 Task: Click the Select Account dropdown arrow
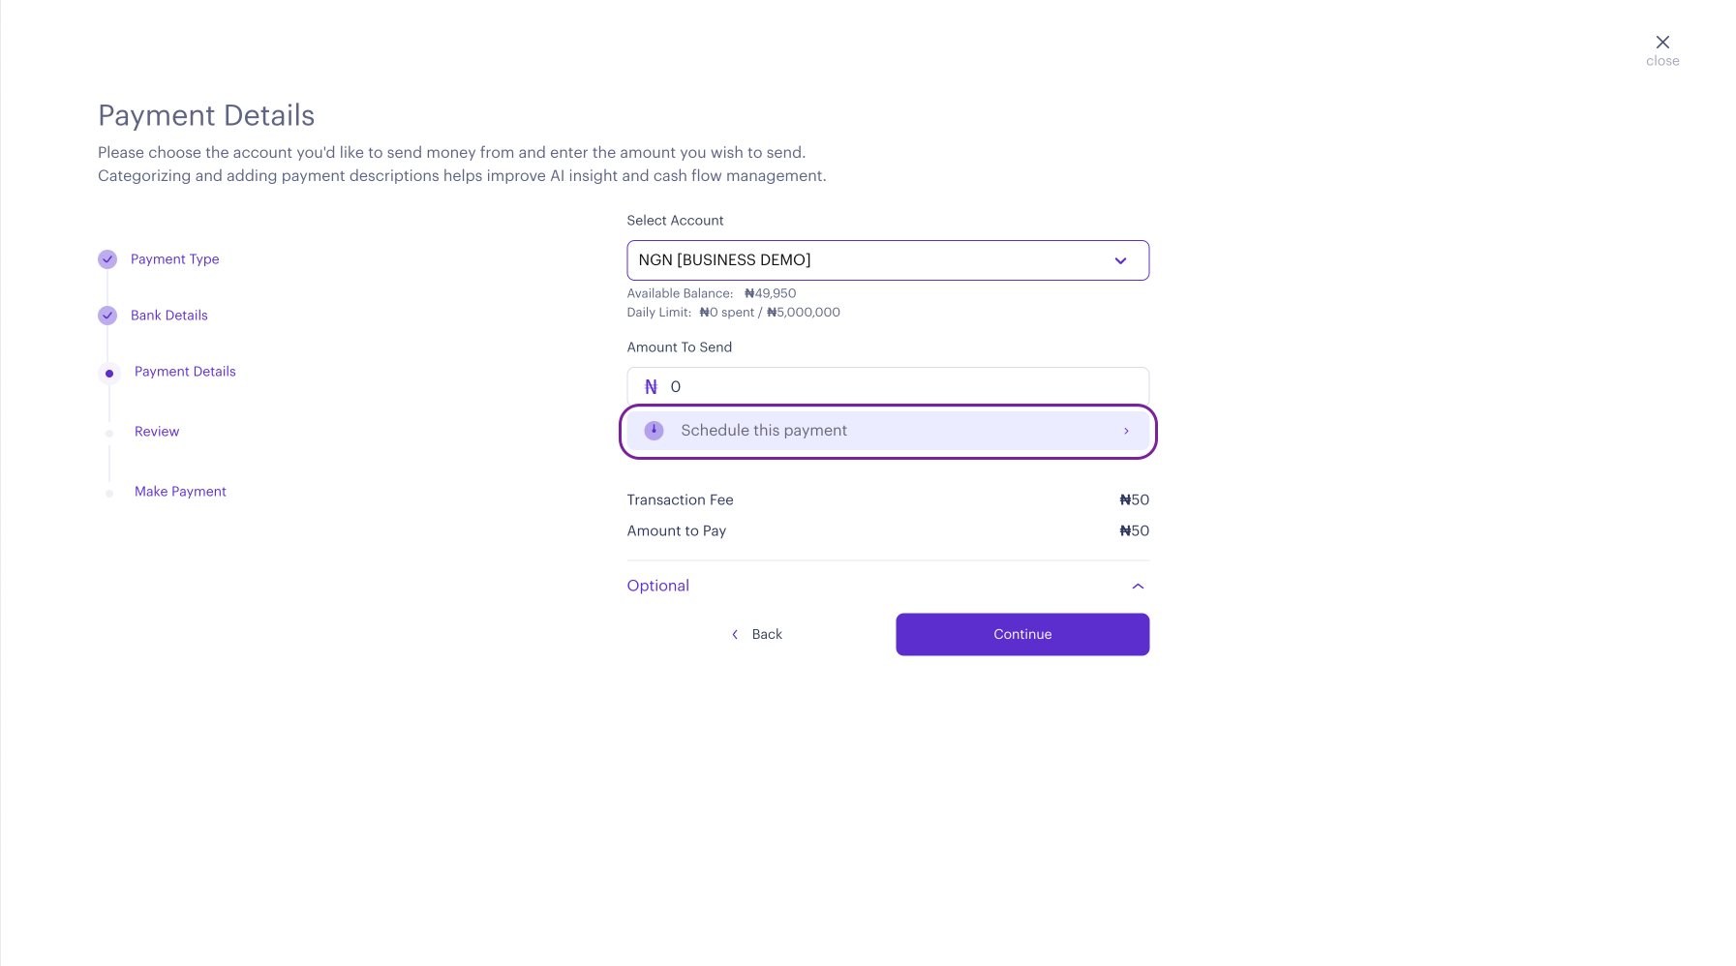coord(1120,261)
